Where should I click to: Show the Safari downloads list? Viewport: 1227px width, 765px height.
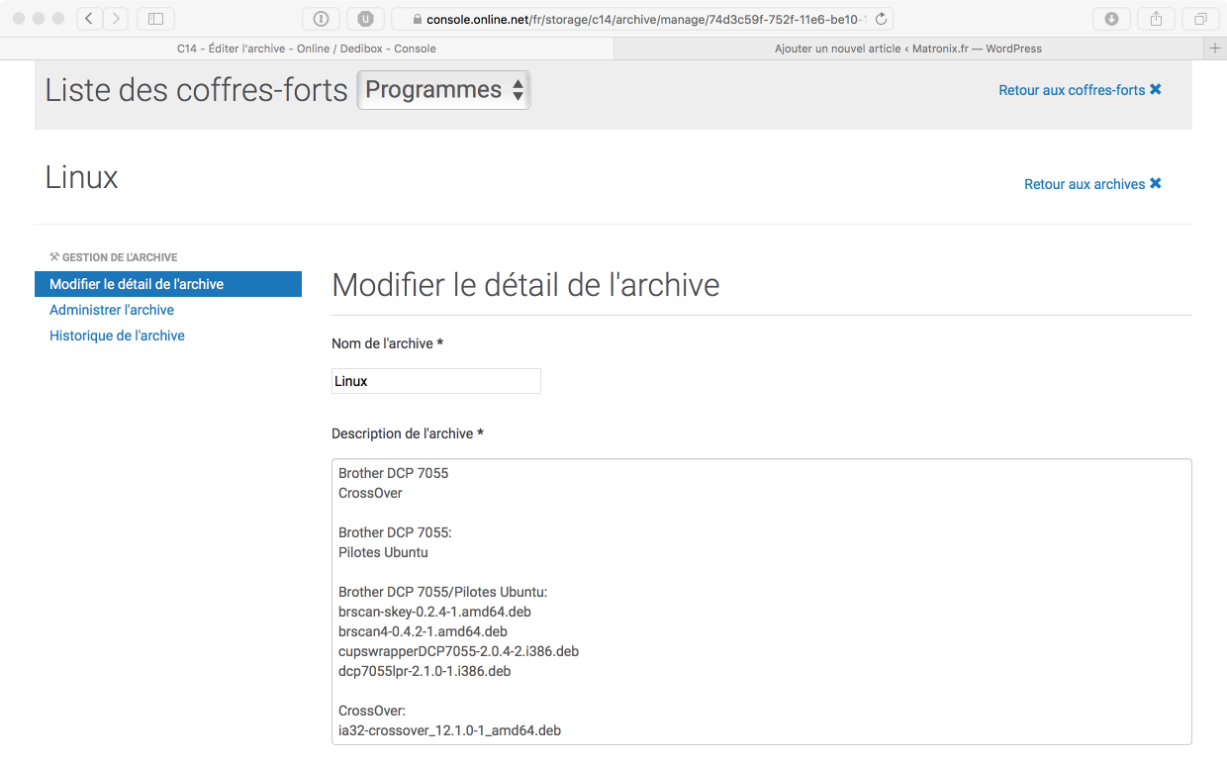click(1111, 19)
